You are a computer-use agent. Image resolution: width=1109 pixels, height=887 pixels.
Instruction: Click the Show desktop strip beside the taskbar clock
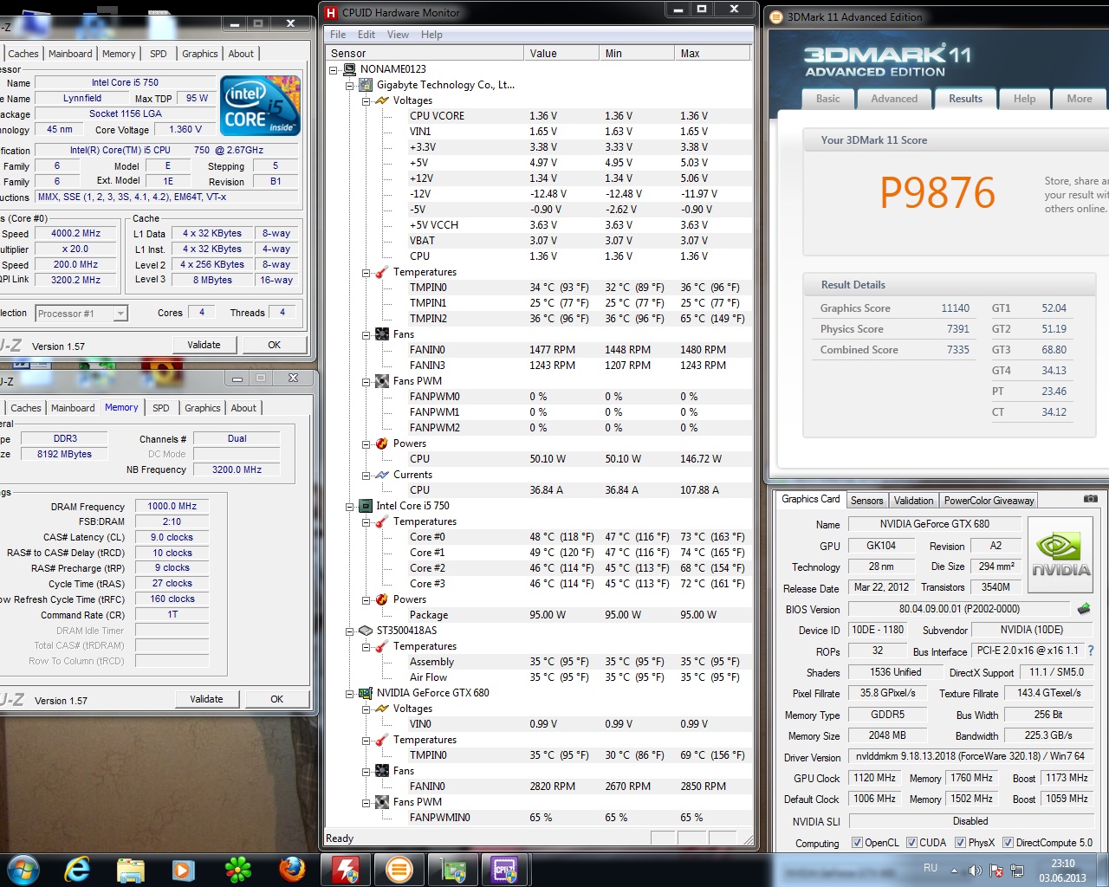click(1103, 870)
